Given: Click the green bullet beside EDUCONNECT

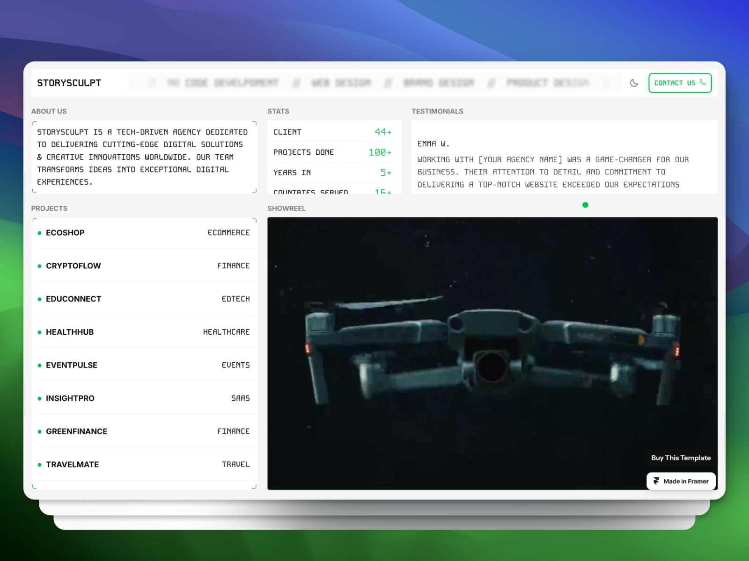Looking at the screenshot, I should [39, 299].
